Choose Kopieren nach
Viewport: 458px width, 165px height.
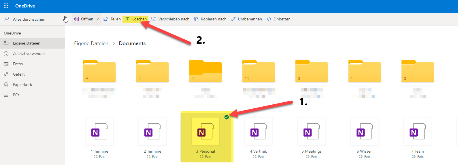pyautogui.click(x=210, y=19)
